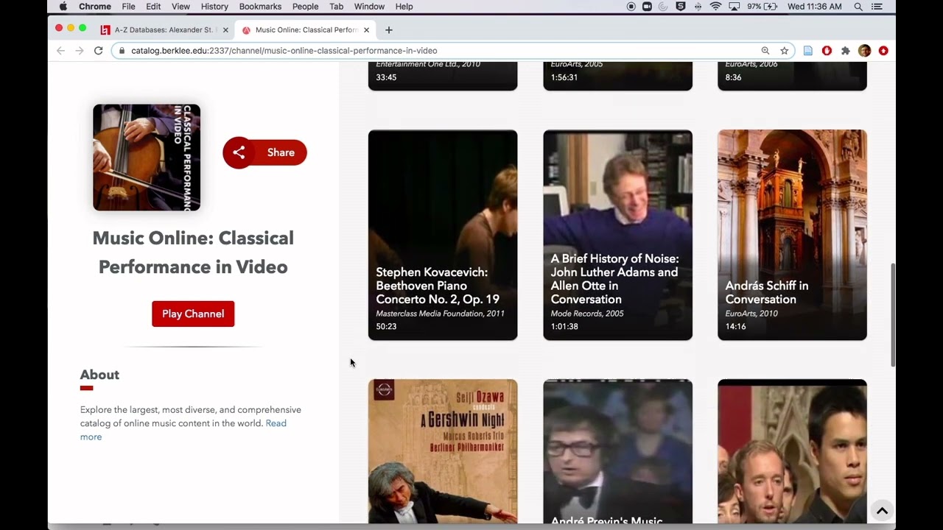Click the 50:23 duration on Kovacevich card

386,327
